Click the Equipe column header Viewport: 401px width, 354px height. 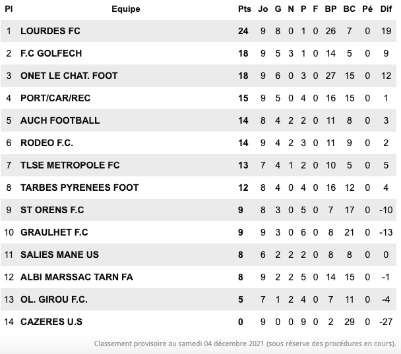coord(125,9)
